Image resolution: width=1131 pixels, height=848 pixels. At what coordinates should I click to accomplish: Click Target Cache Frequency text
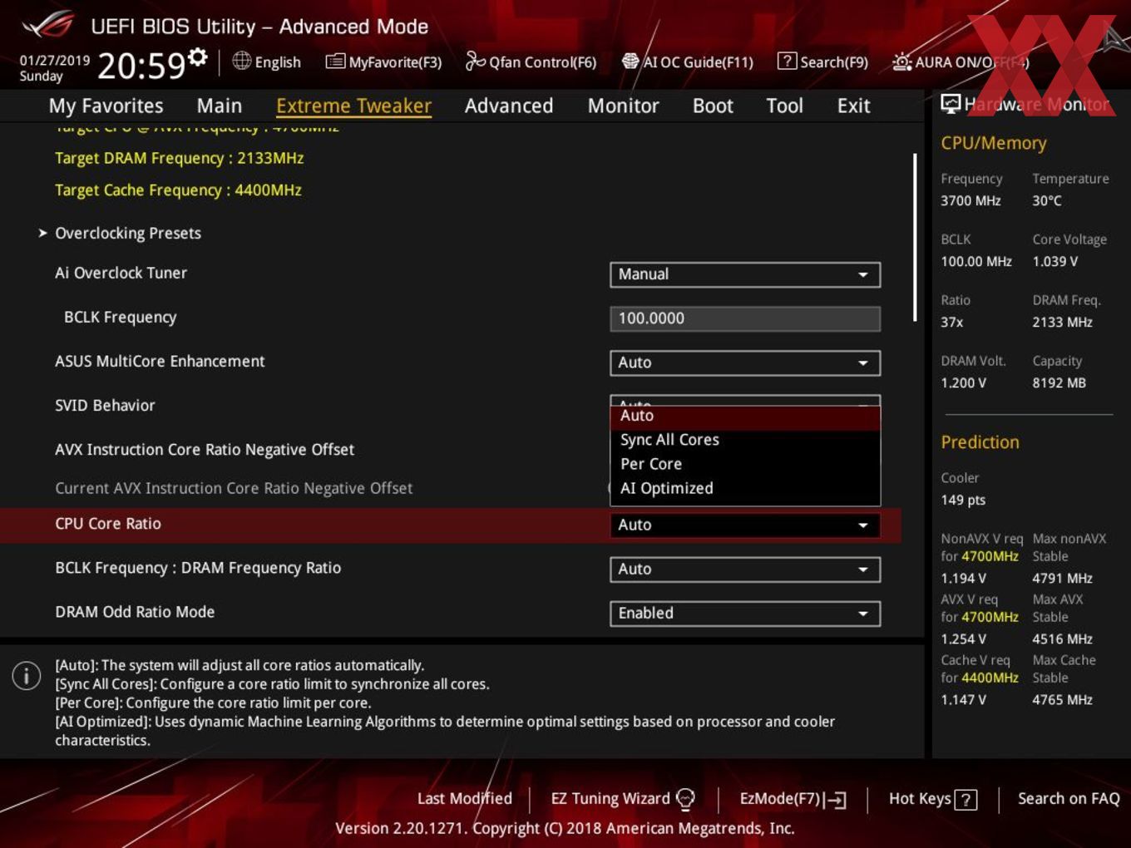click(x=178, y=190)
